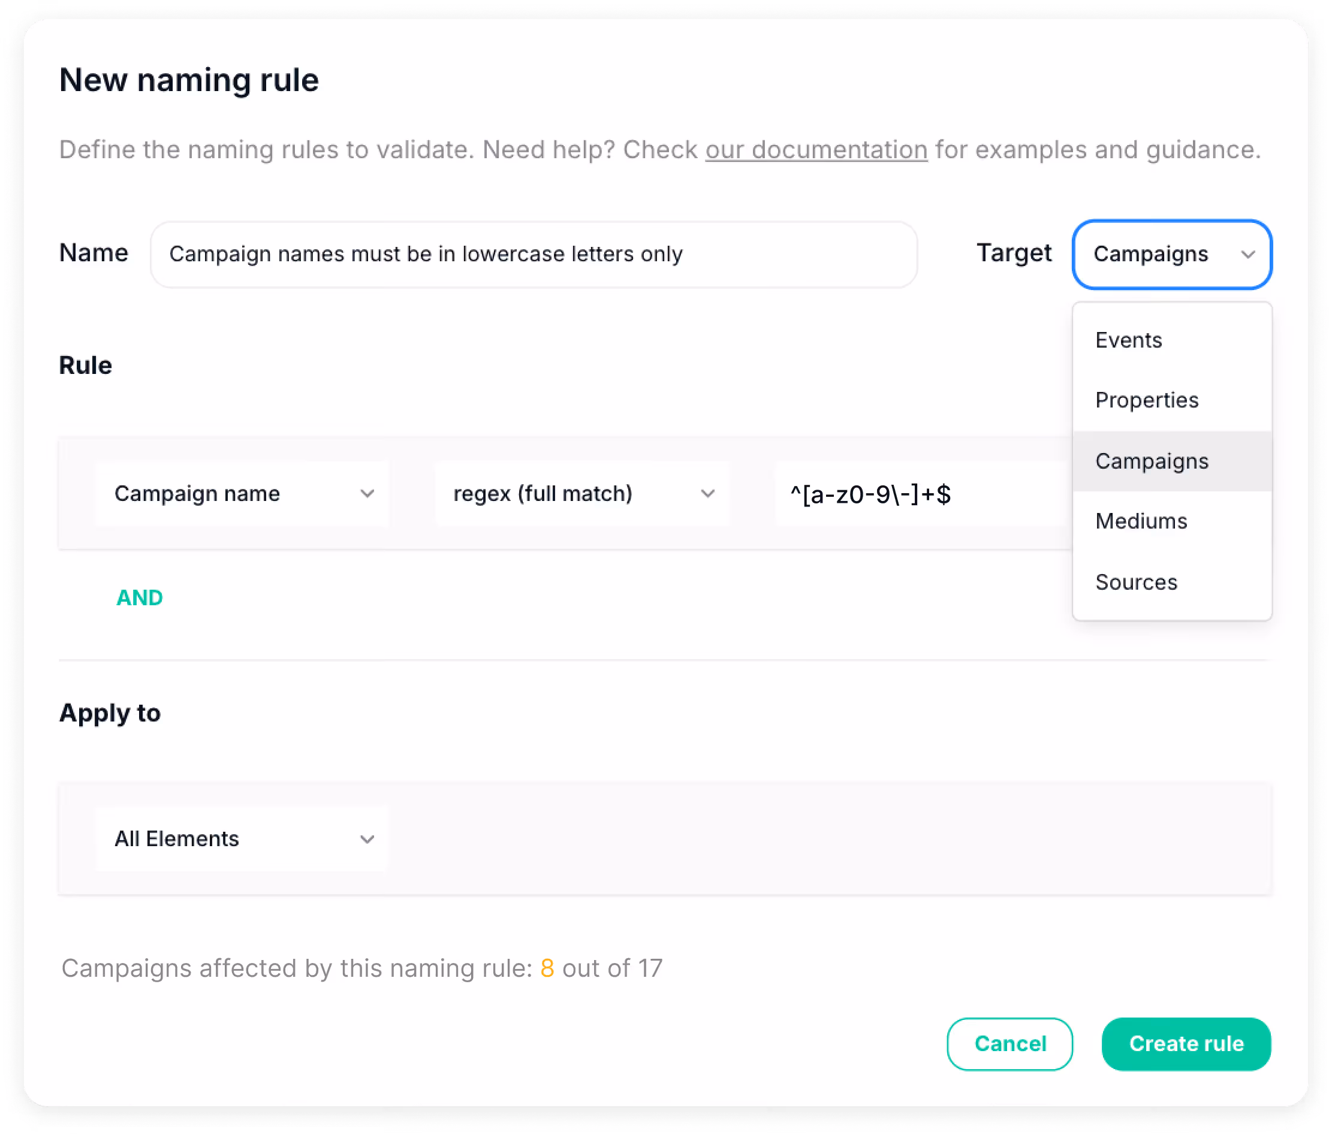Image resolution: width=1332 pixels, height=1135 pixels.
Task: Choose Campaigns option in the open list
Action: pos(1152,461)
